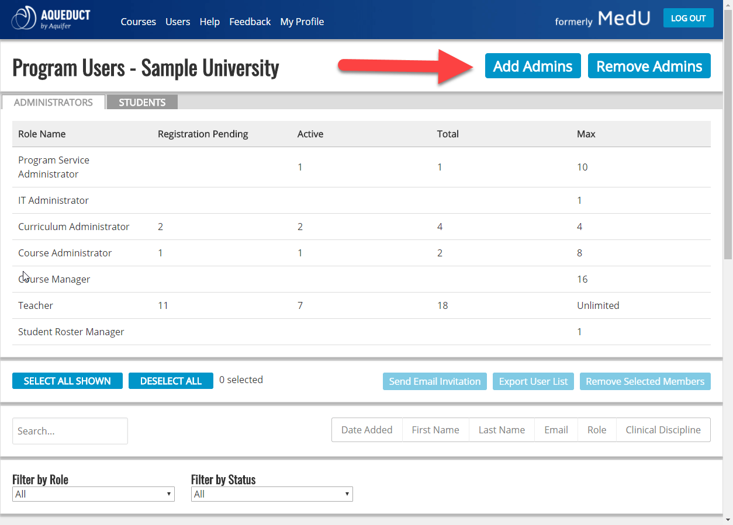
Task: Click the formerly MedU logo
Action: pos(602,19)
